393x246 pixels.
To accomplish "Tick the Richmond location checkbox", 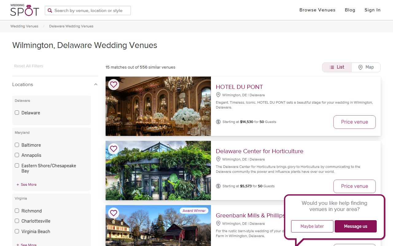I will click(17, 211).
